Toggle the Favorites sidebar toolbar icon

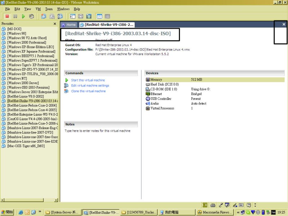(x=73, y=16)
